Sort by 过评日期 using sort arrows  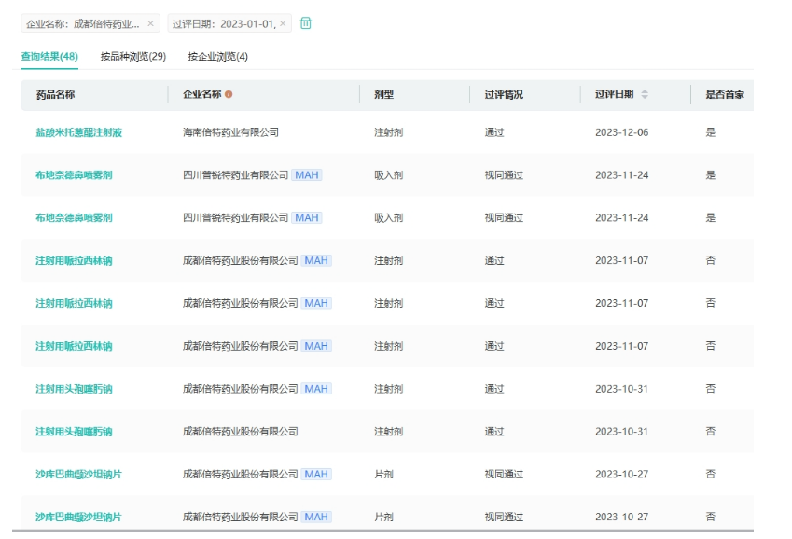[645, 95]
